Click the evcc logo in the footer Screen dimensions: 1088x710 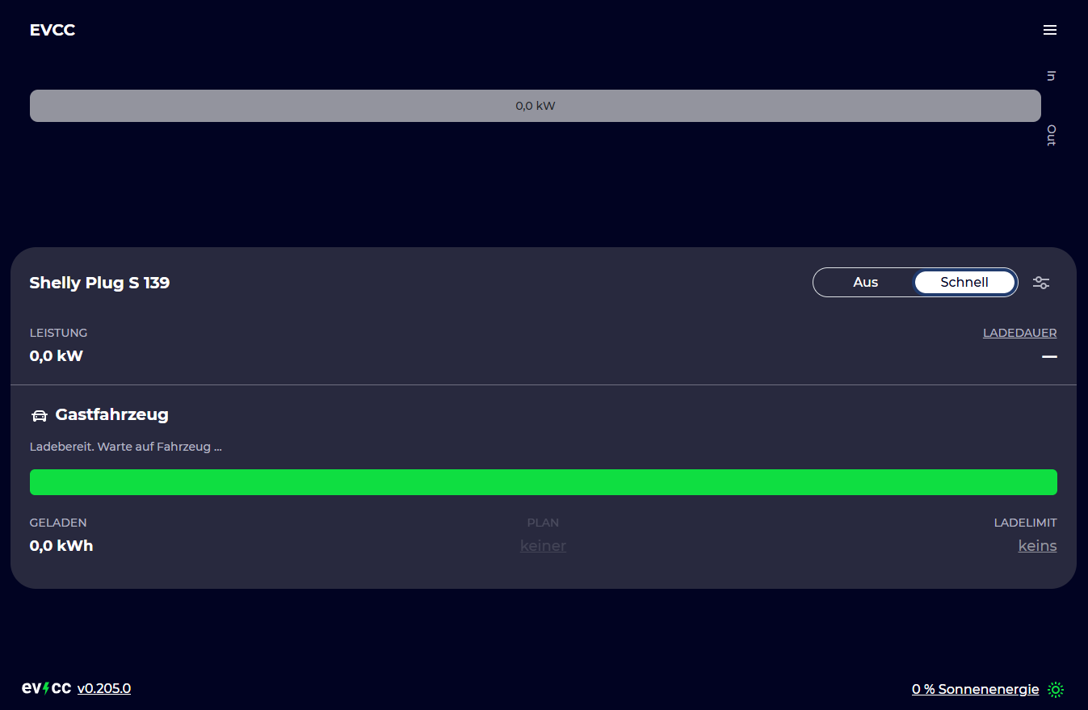pos(47,688)
